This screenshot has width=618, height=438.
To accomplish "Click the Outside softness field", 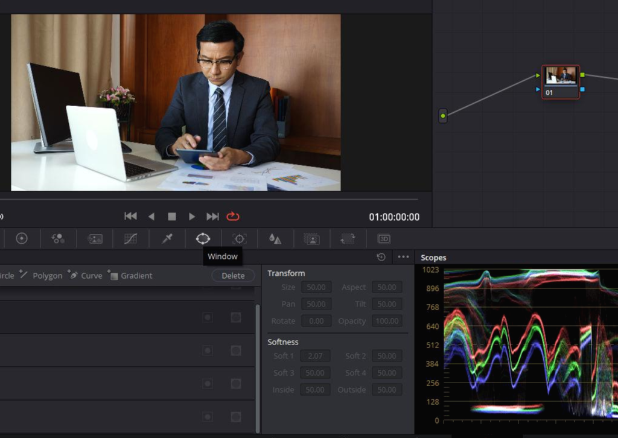I will point(387,390).
